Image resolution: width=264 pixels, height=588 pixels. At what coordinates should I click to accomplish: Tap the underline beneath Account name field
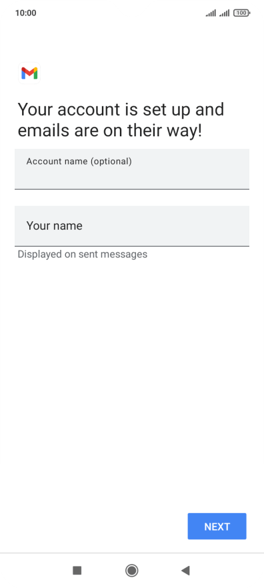coord(132,189)
